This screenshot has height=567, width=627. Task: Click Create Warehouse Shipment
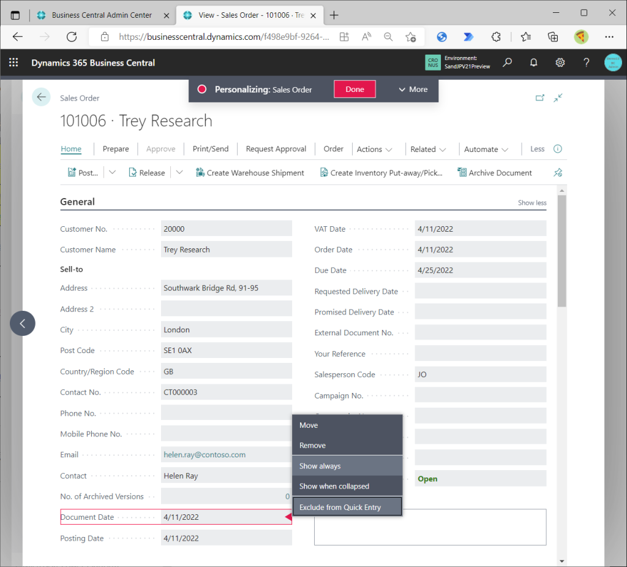coord(250,173)
